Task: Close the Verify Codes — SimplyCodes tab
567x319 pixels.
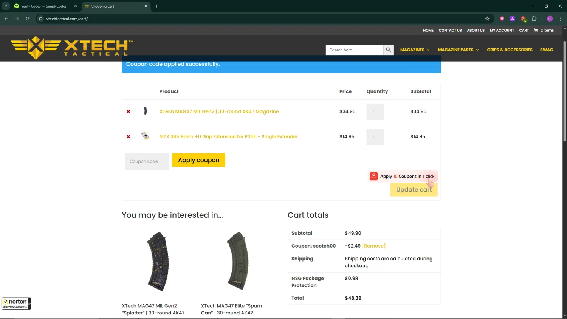Action: click(x=76, y=6)
